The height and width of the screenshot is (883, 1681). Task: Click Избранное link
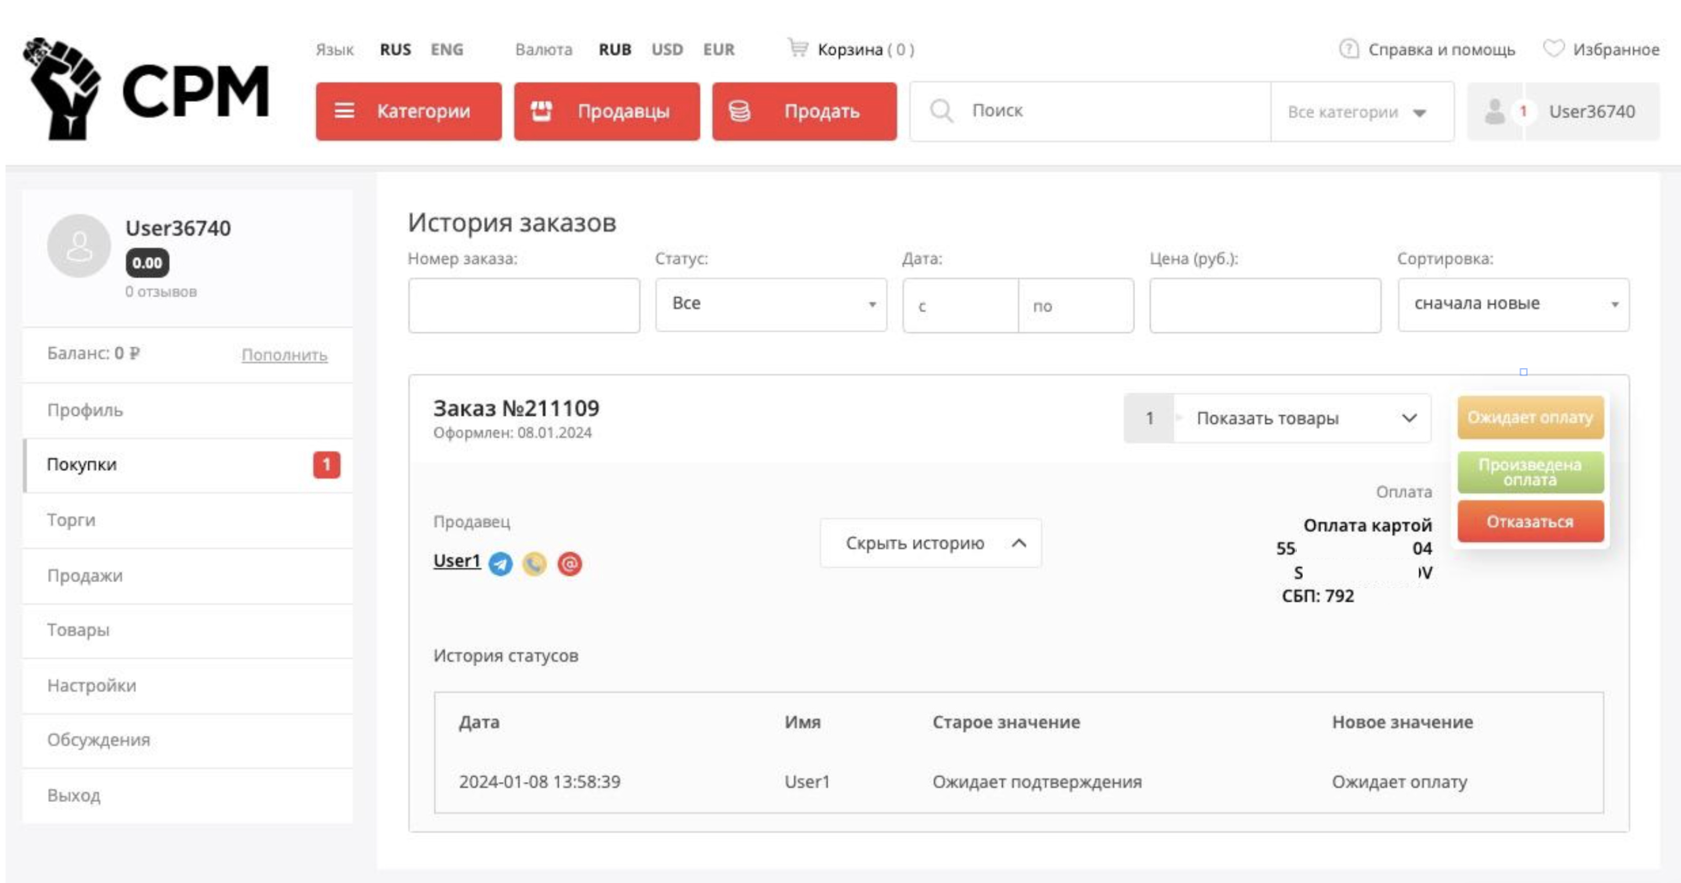[x=1616, y=50]
